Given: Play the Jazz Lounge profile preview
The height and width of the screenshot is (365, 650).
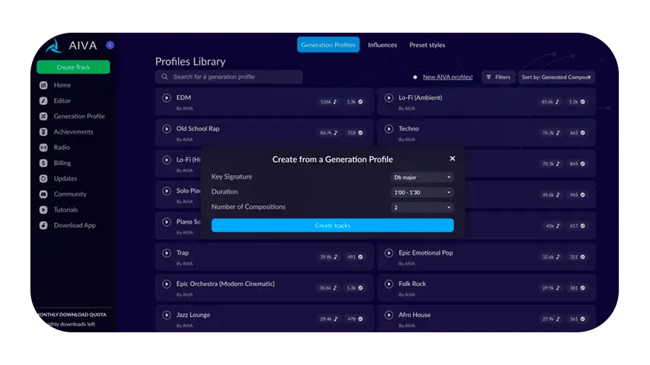Looking at the screenshot, I should click(167, 315).
